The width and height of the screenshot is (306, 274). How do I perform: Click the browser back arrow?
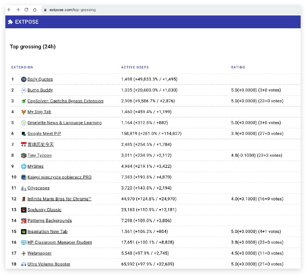[x=10, y=10]
